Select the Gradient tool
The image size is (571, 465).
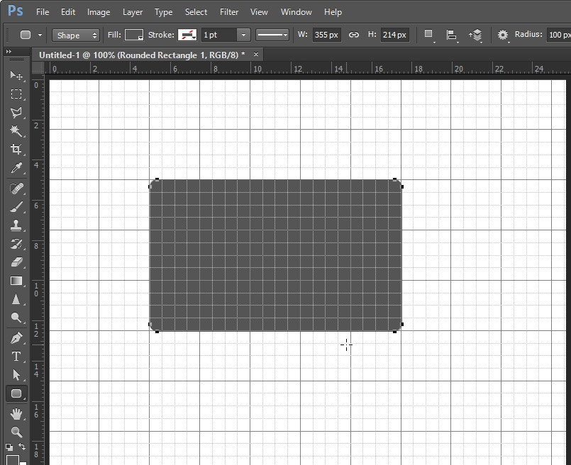click(16, 281)
